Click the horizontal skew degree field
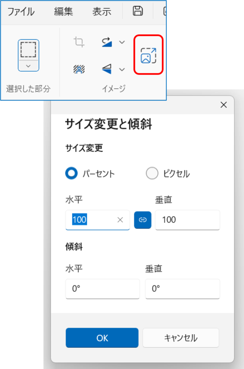Viewport: 244px width, 369px height. click(102, 289)
